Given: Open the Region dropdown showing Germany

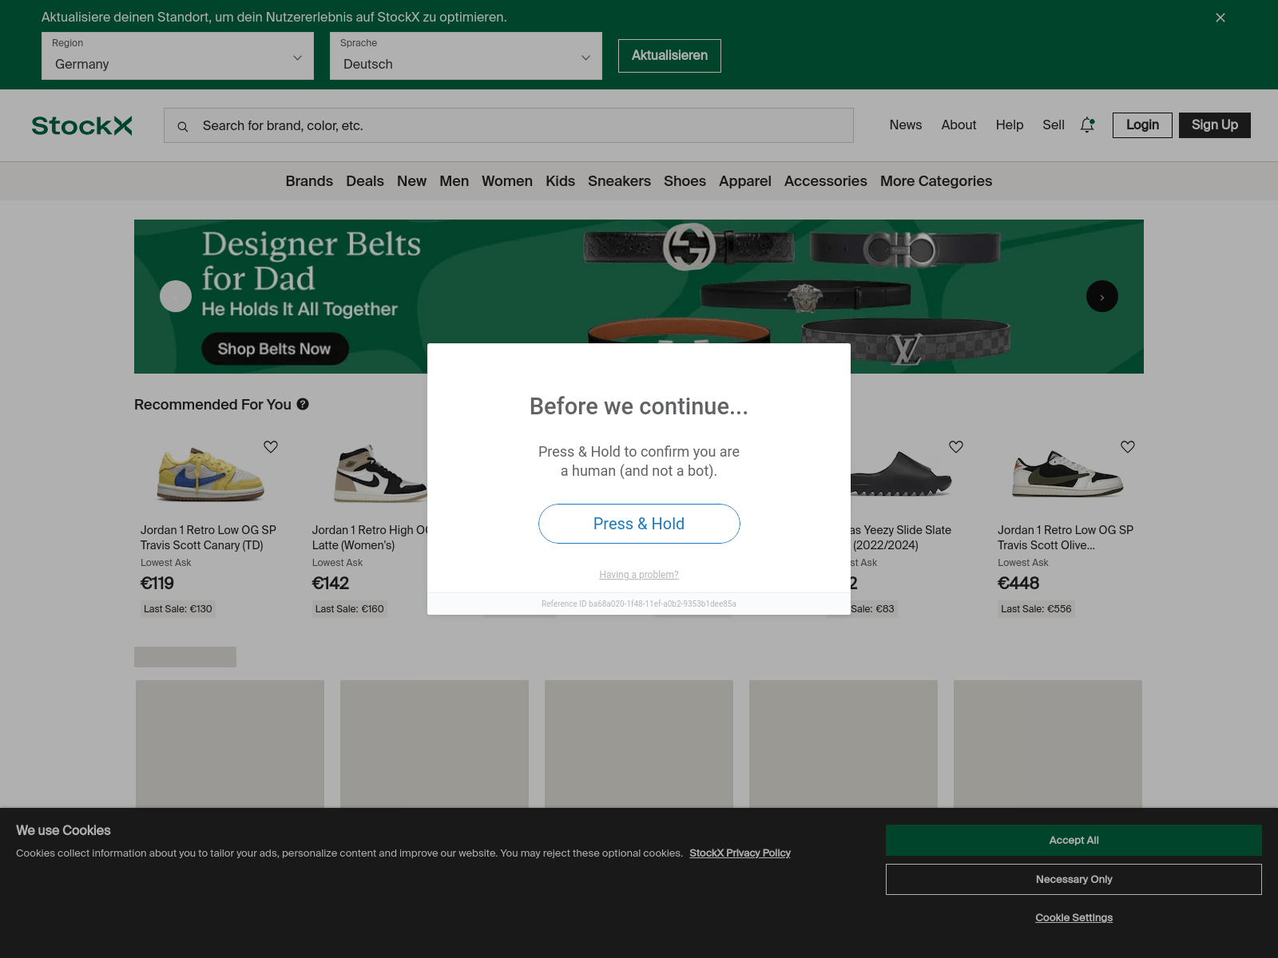Looking at the screenshot, I should tap(177, 56).
